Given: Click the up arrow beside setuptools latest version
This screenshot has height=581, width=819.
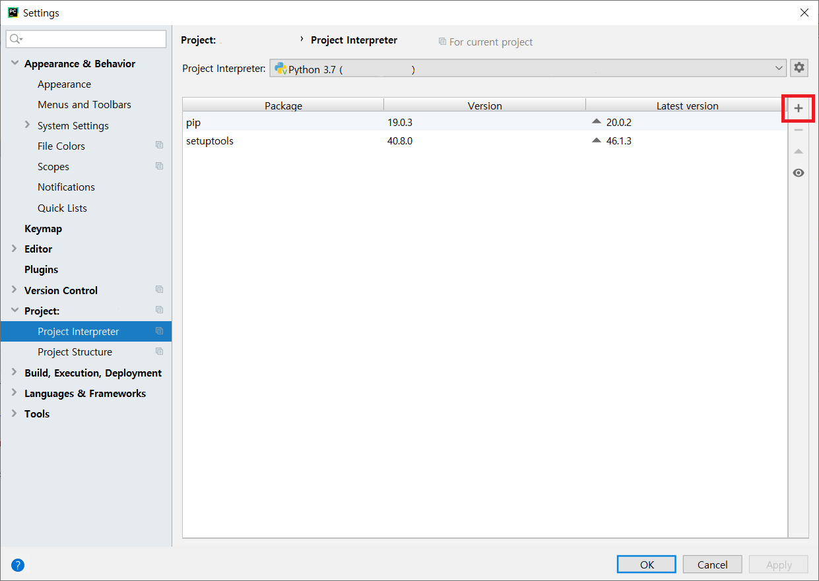Looking at the screenshot, I should 597,140.
